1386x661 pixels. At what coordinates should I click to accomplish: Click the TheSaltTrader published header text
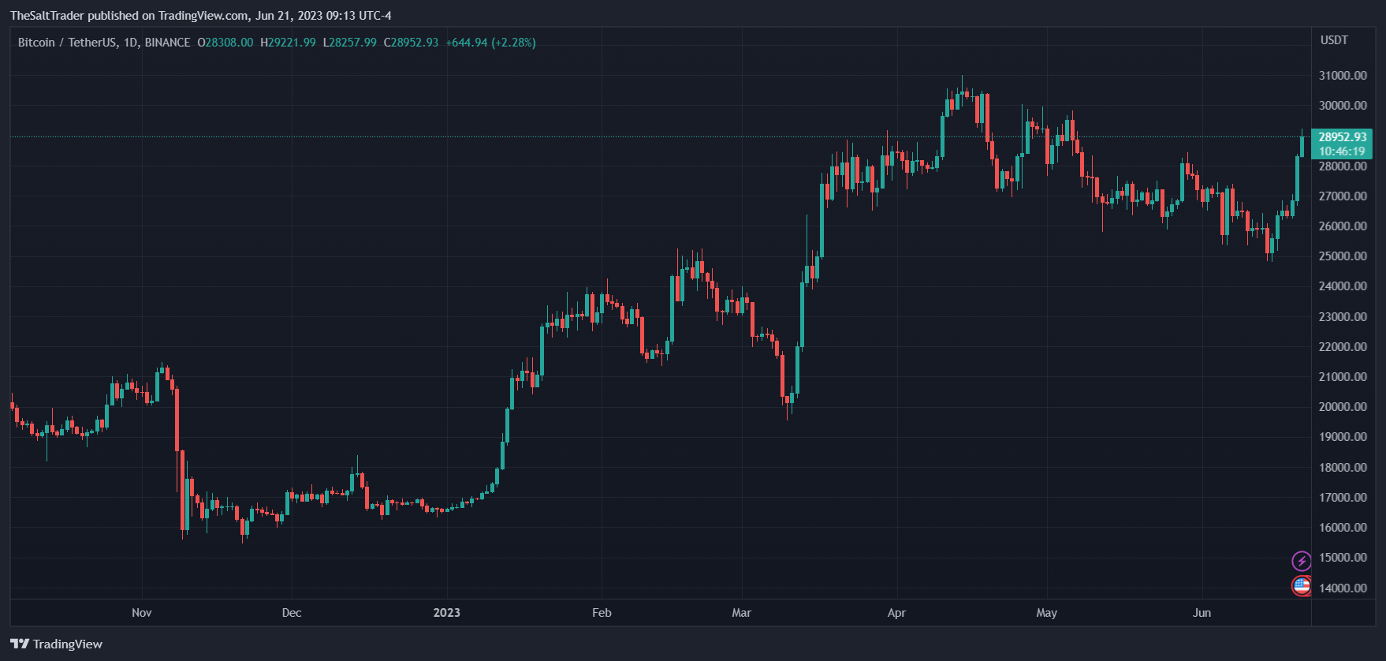click(x=200, y=16)
